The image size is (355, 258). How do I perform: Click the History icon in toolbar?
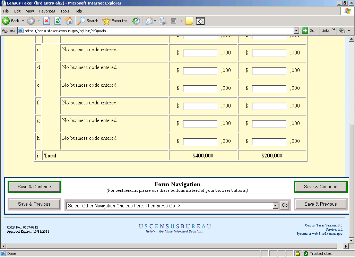tap(136, 21)
